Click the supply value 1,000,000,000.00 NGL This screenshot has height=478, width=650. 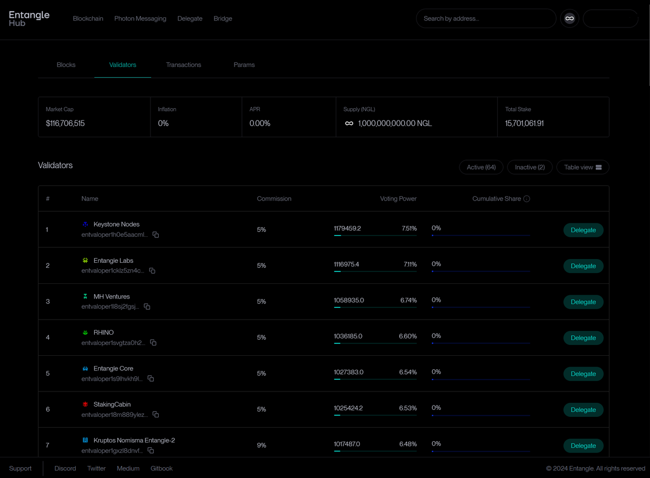(395, 123)
